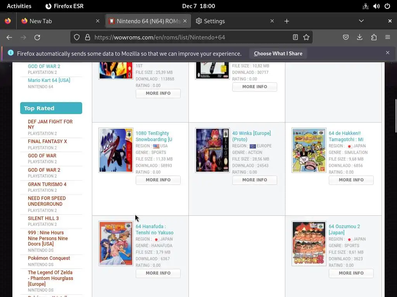Open 64 Oozumou 2 [Japan] link
This screenshot has width=397, height=297.
click(x=344, y=230)
